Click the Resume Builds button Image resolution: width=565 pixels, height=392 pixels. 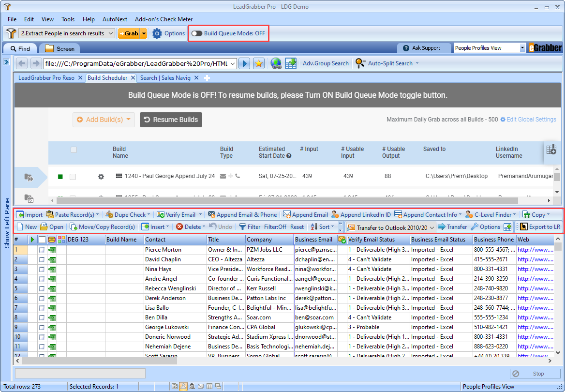tap(171, 120)
